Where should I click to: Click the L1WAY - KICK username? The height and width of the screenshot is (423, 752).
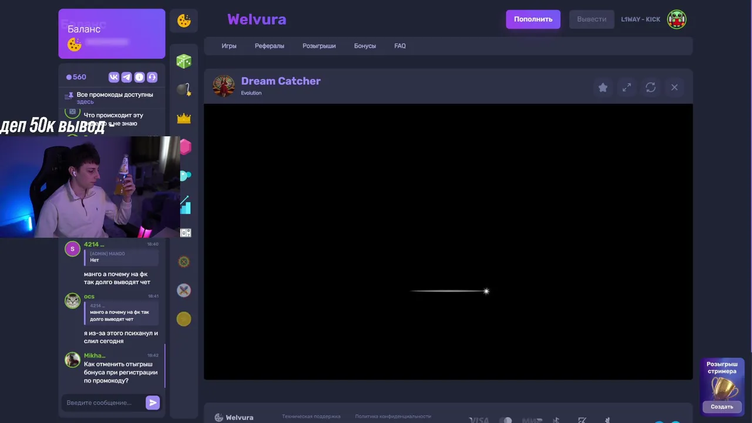click(640, 19)
